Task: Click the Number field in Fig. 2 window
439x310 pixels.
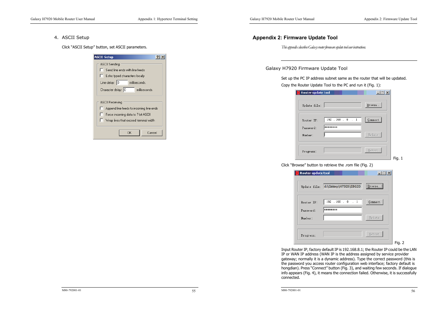Action: pyautogui.click(x=343, y=218)
